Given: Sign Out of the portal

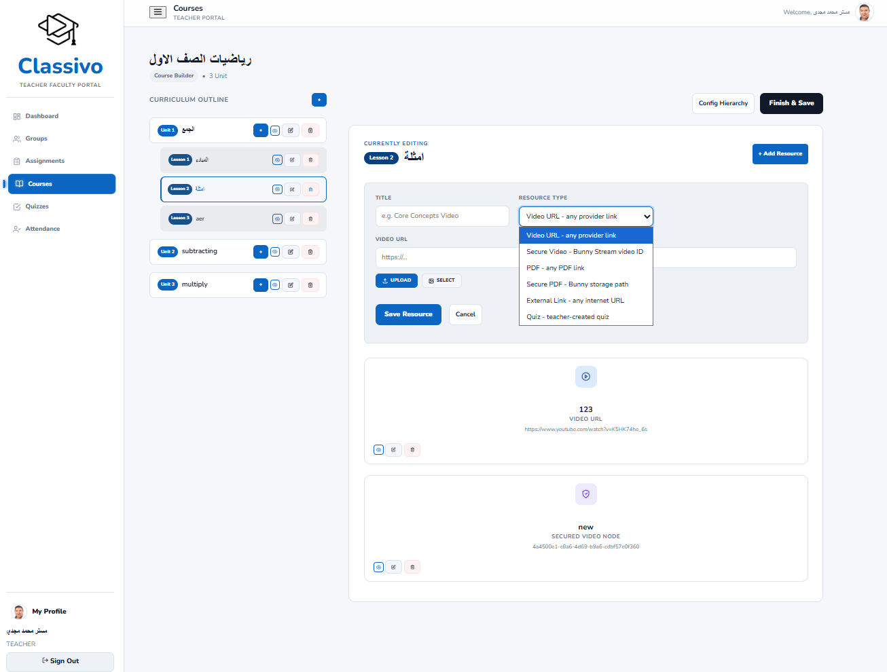Looking at the screenshot, I should click(60, 662).
